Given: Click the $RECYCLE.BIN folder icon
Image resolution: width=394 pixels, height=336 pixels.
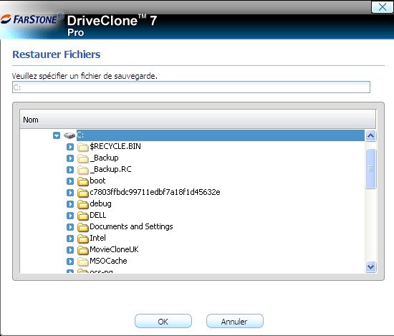Looking at the screenshot, I should pyautogui.click(x=82, y=147).
